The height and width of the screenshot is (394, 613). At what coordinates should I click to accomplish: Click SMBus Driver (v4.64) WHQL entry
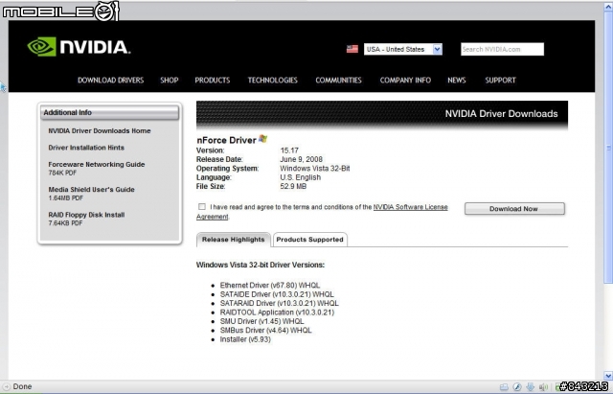[x=266, y=330]
